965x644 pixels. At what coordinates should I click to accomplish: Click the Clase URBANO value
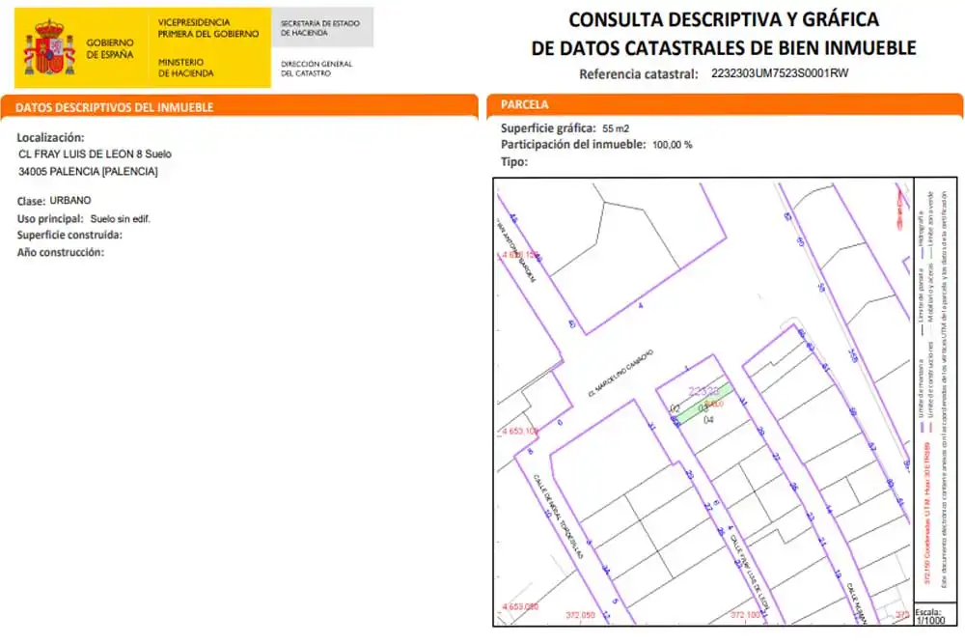point(70,201)
